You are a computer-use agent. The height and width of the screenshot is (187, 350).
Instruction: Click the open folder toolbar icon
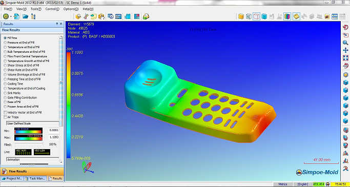(25, 16)
